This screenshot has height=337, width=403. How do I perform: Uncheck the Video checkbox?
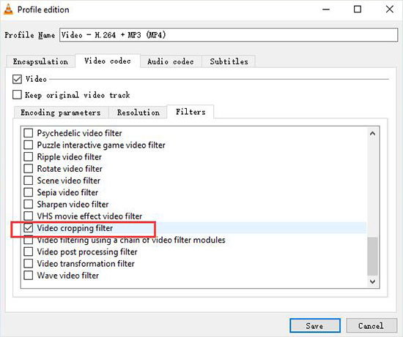pyautogui.click(x=17, y=79)
